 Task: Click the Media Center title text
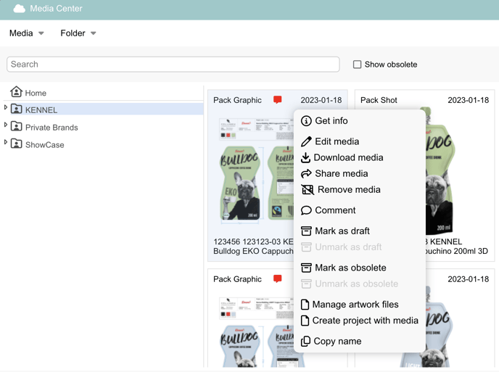coord(56,9)
